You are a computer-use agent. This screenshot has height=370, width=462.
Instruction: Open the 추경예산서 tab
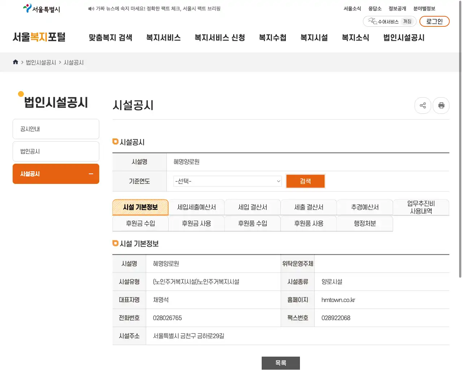click(x=365, y=207)
